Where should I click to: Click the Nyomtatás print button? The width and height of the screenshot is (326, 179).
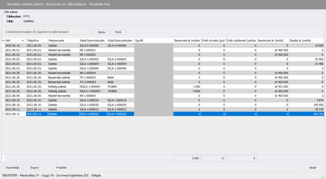click(13, 168)
